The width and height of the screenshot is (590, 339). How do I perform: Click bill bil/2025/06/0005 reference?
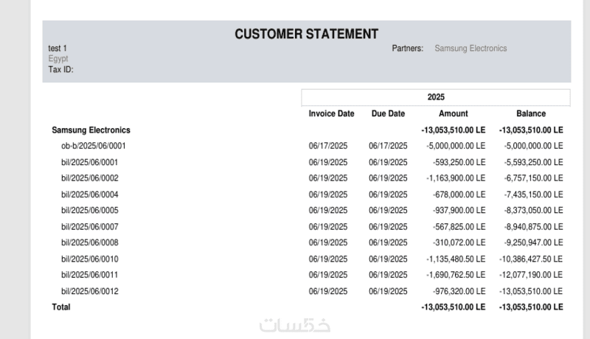tap(89, 211)
